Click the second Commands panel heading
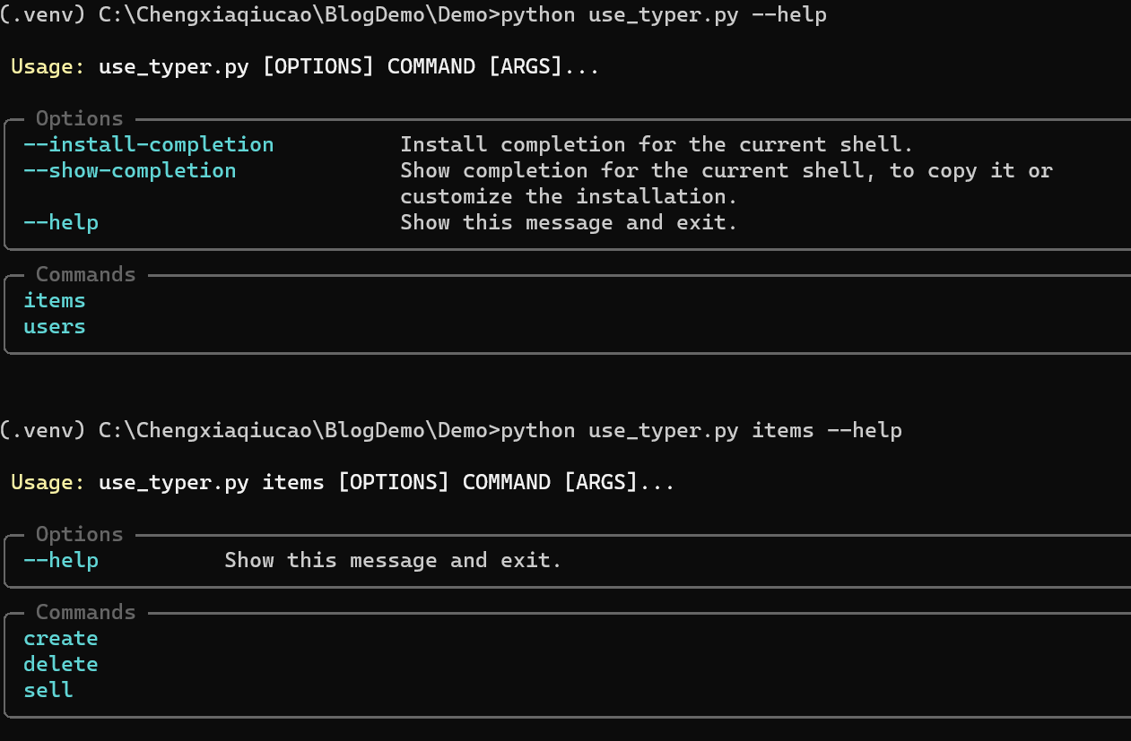Viewport: 1131px width, 741px height. (86, 612)
